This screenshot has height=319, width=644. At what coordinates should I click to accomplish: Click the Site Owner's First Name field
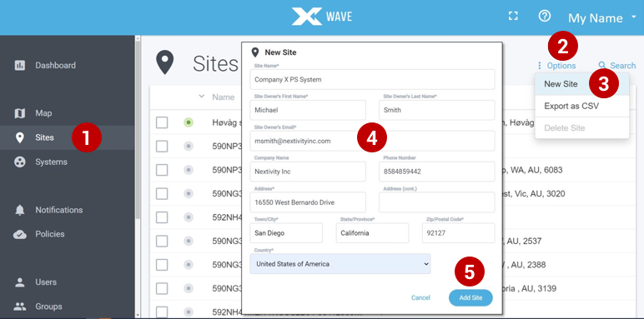(308, 110)
